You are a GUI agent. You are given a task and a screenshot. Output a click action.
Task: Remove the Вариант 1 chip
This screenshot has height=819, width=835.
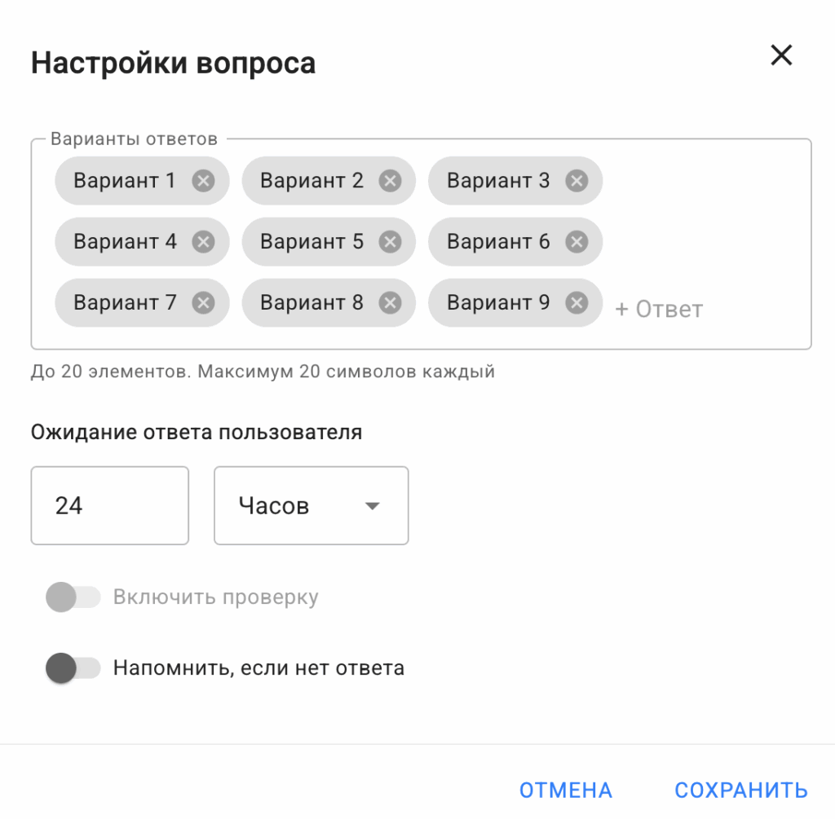coord(203,181)
